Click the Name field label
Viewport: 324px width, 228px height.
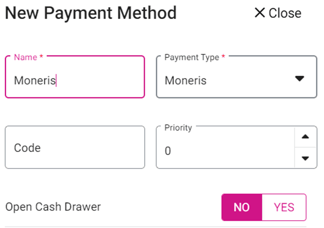(25, 57)
